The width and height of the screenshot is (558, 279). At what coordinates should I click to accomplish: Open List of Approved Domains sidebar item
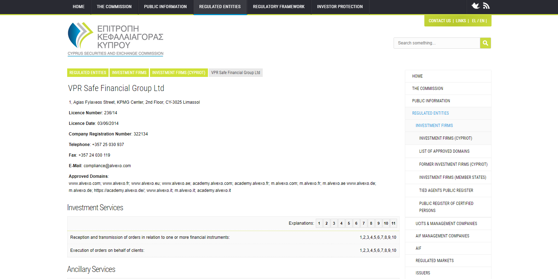tap(444, 151)
